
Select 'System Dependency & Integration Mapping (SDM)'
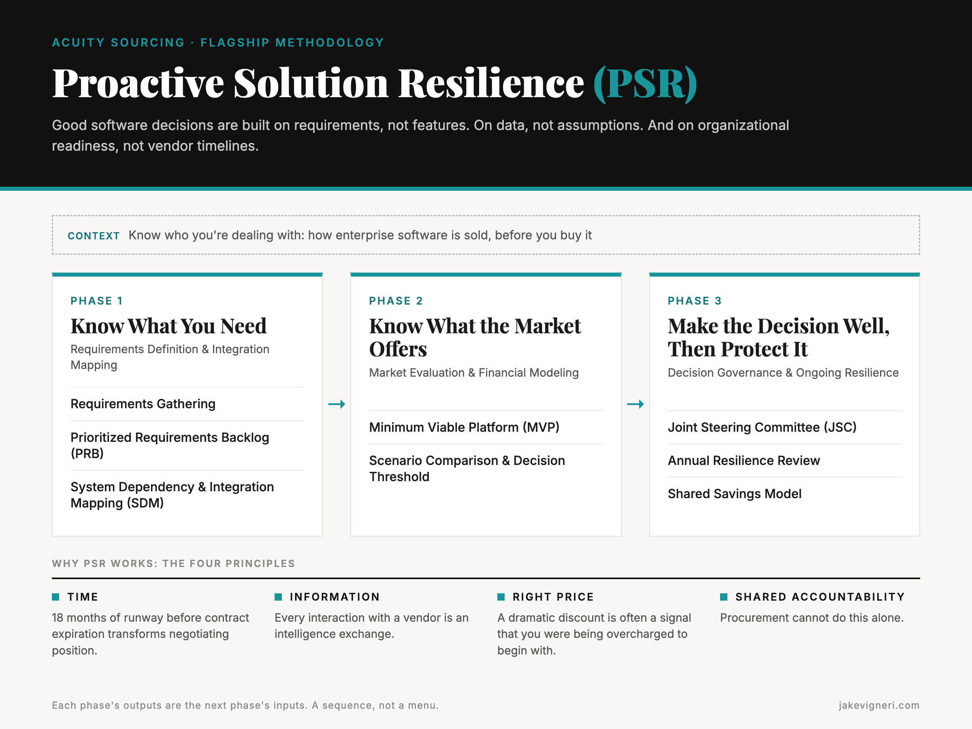tap(172, 495)
